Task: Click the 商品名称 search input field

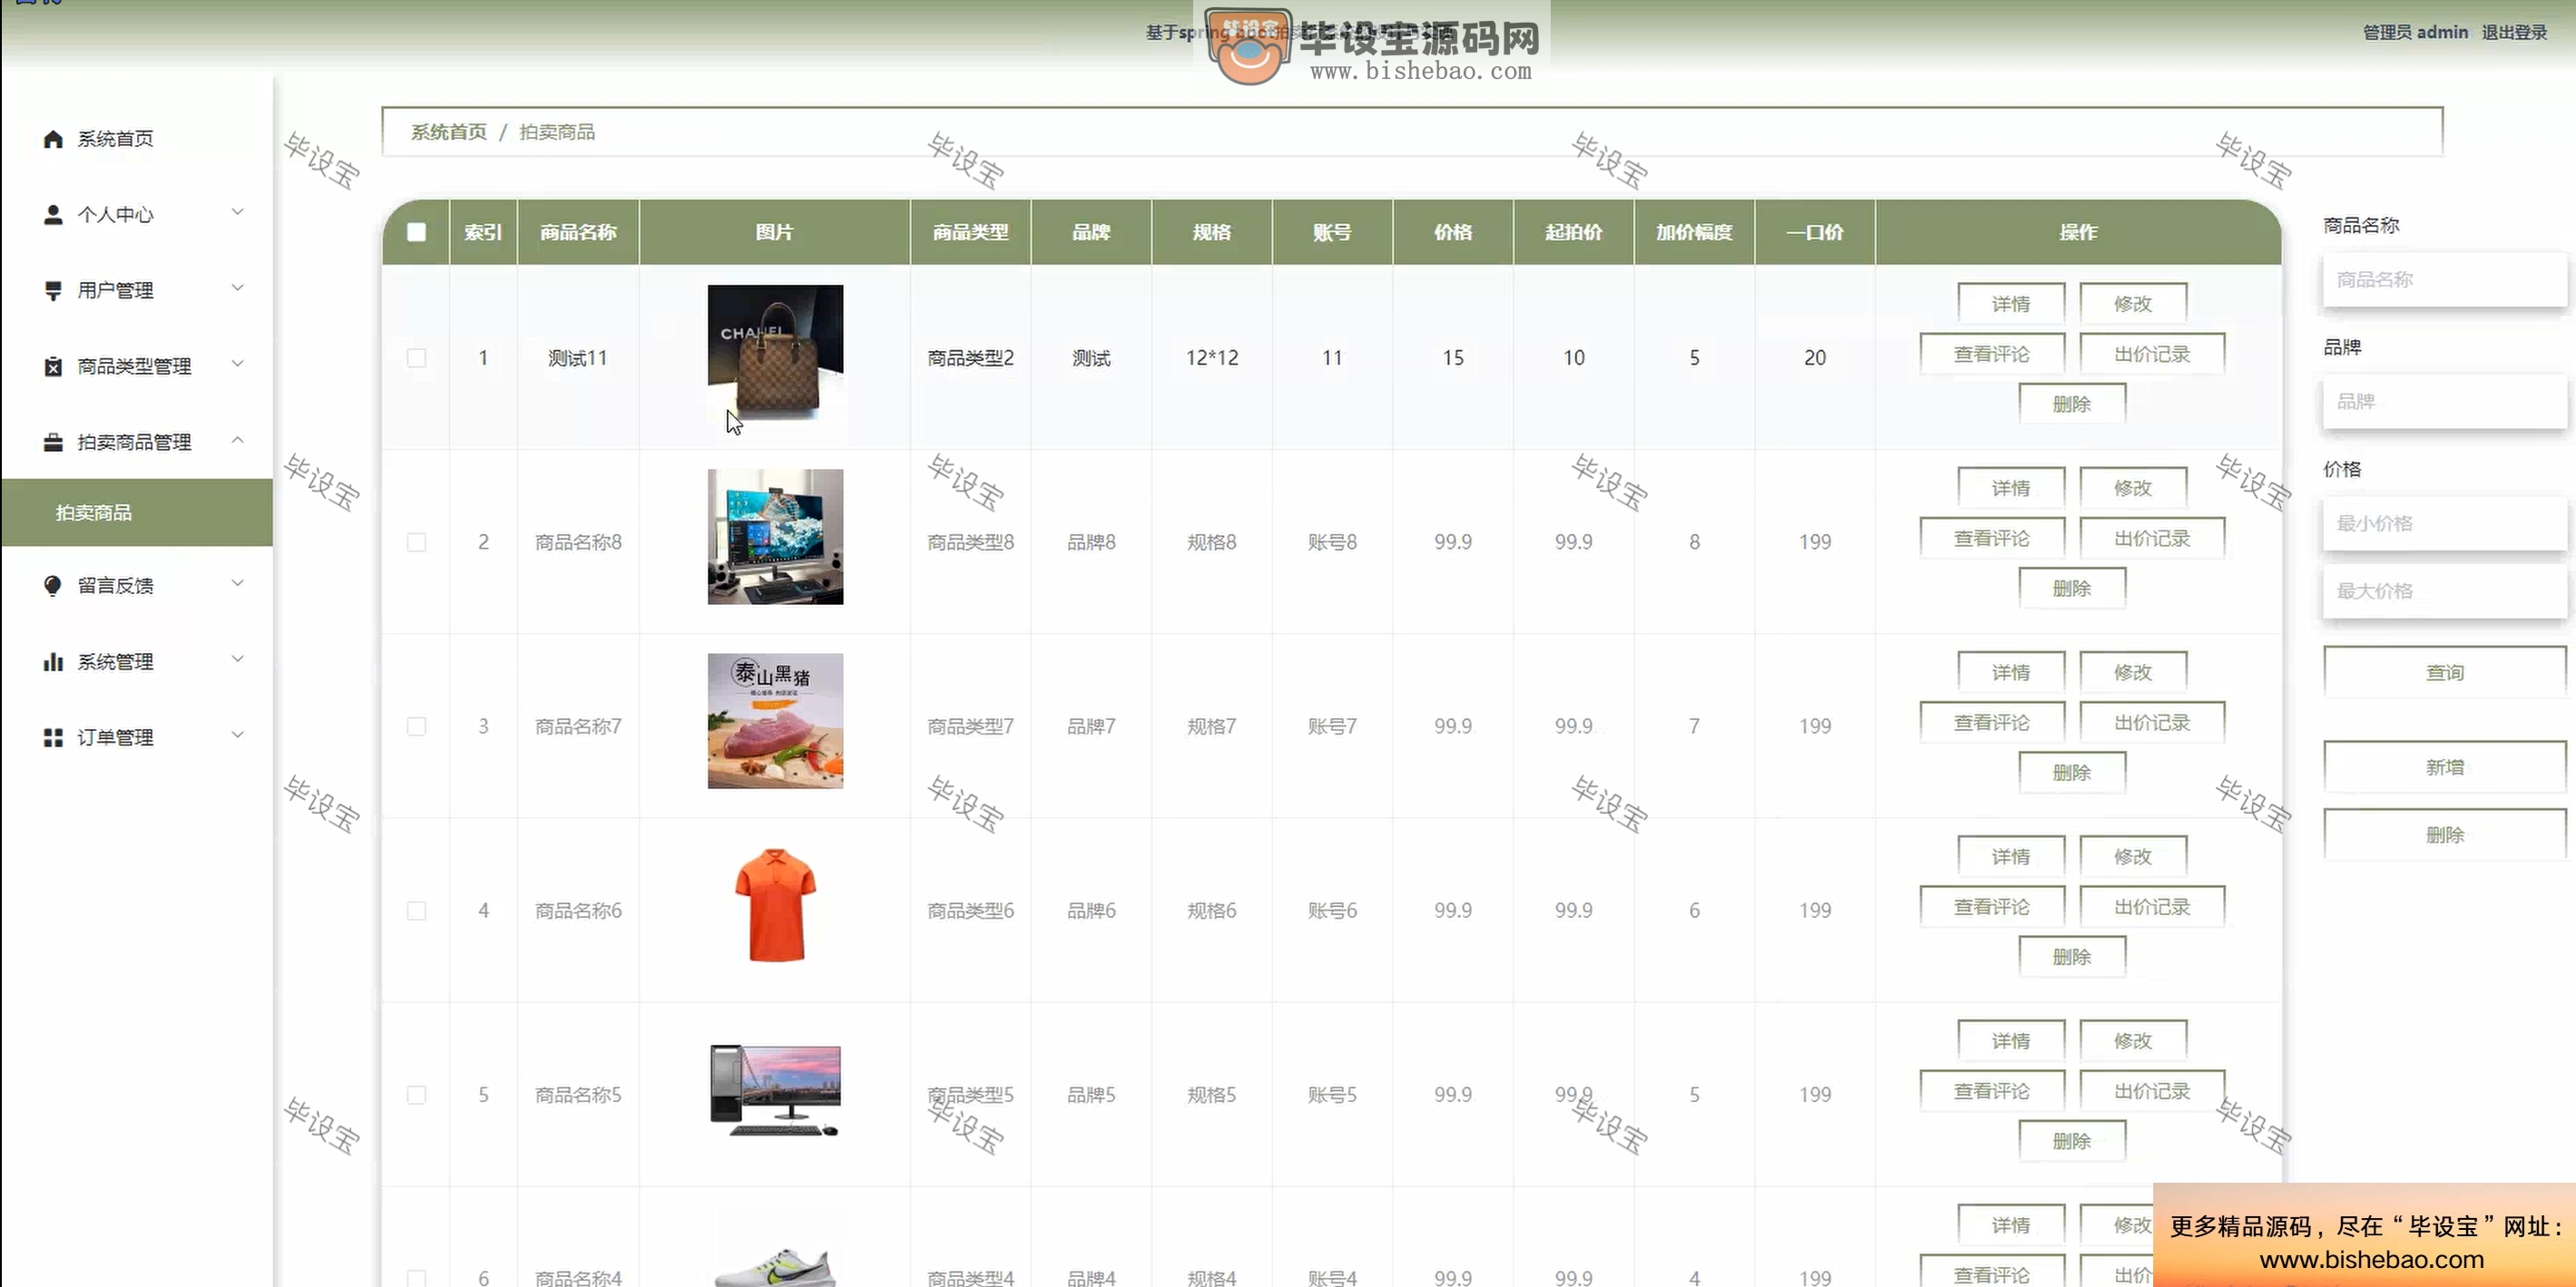Action: tap(2444, 279)
